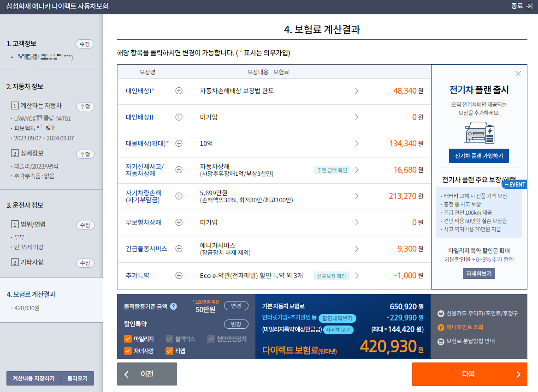538x392 pixels.
Task: Close the 전기차 플랜 출시 panel
Action: 518,73
